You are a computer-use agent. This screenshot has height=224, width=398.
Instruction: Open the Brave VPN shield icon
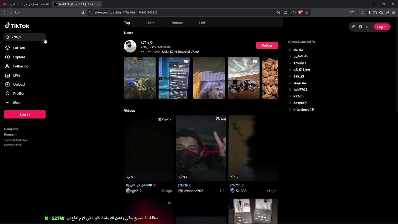(x=387, y=12)
